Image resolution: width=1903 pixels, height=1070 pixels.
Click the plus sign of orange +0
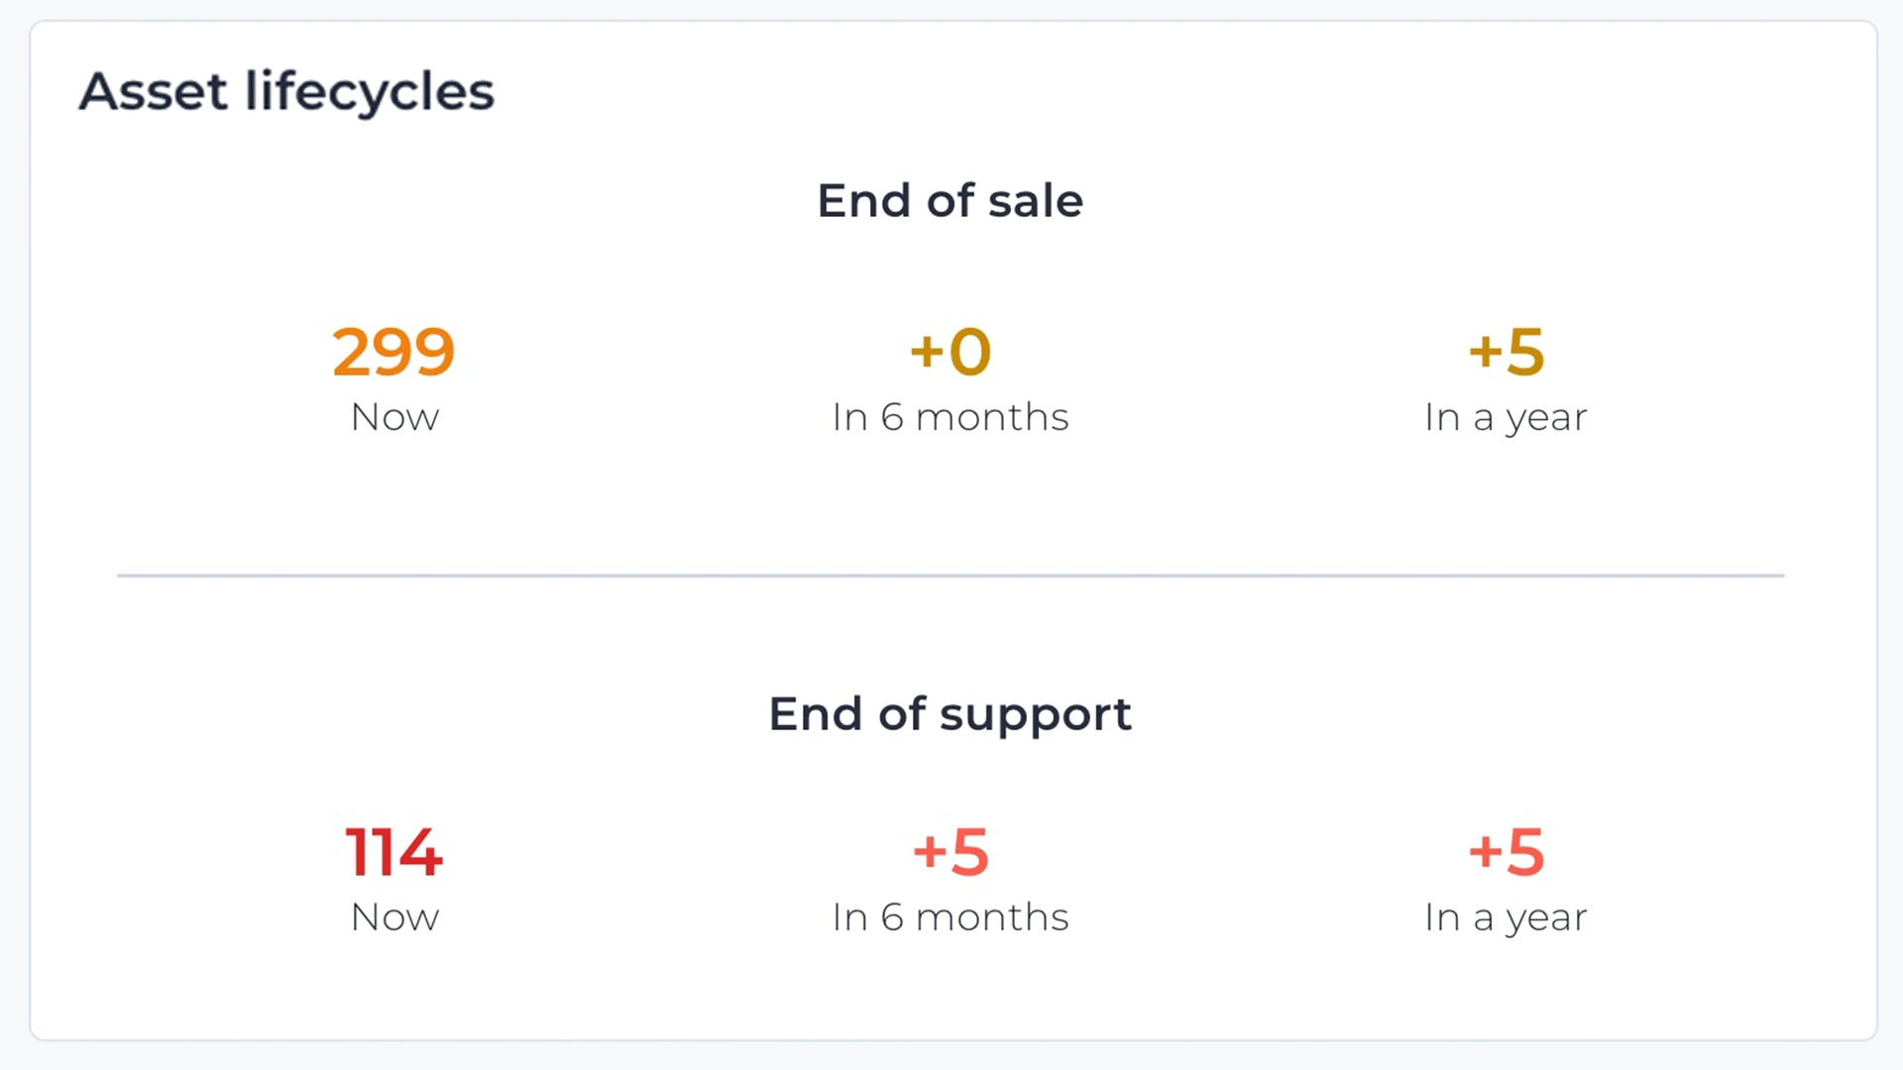pos(926,353)
